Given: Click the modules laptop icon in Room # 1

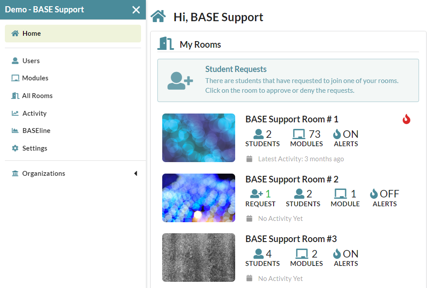Looking at the screenshot, I should (299, 134).
